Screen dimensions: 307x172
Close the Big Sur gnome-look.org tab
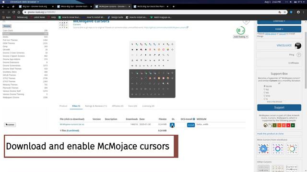click(53, 6)
